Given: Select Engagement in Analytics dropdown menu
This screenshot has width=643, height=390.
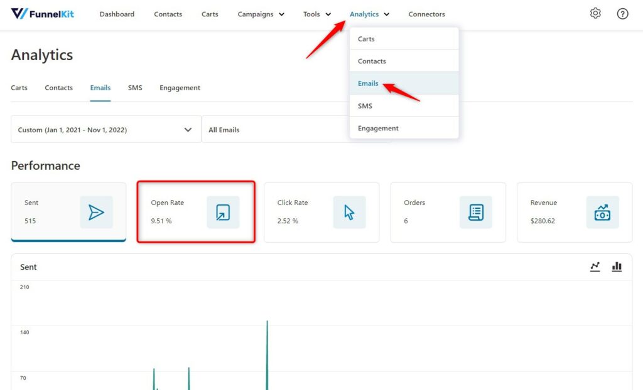Looking at the screenshot, I should (404, 128).
